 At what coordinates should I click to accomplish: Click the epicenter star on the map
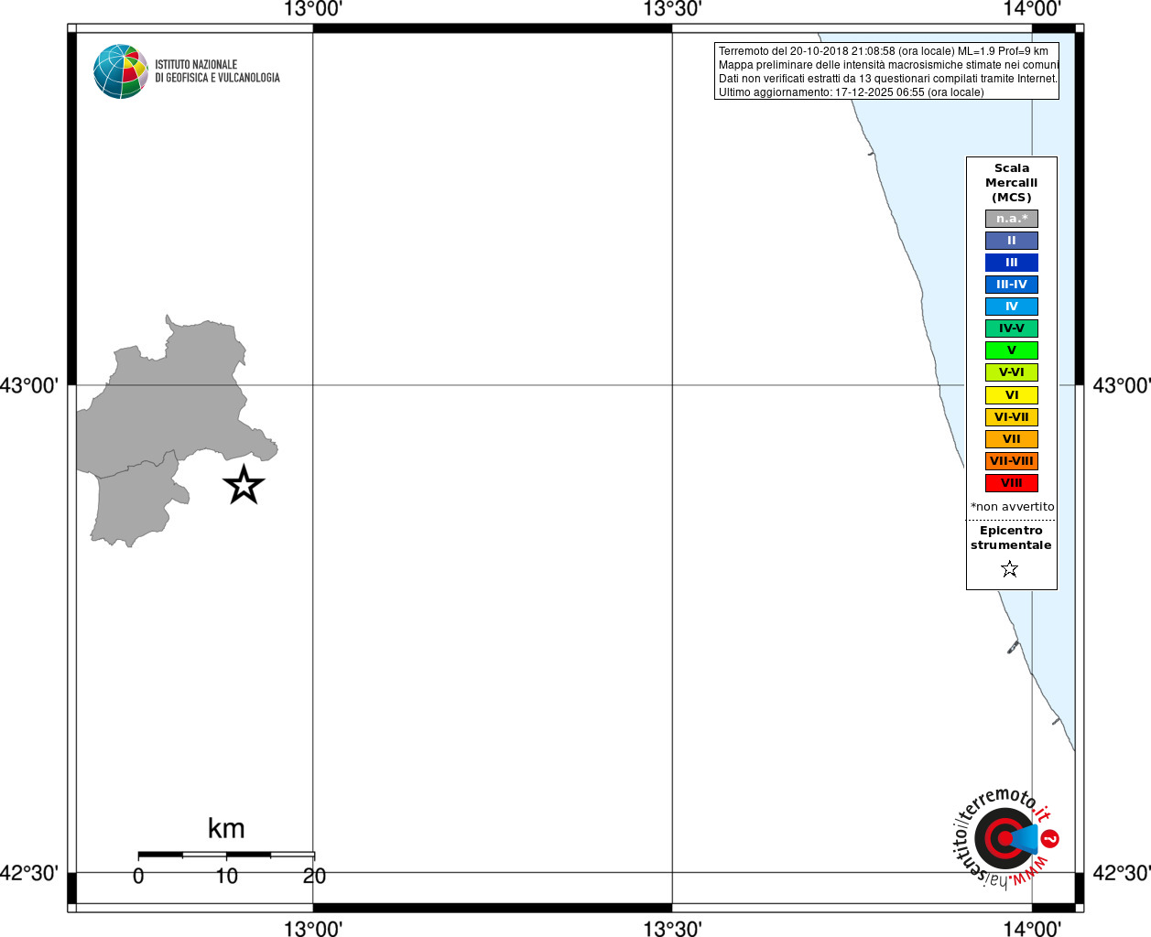244,485
